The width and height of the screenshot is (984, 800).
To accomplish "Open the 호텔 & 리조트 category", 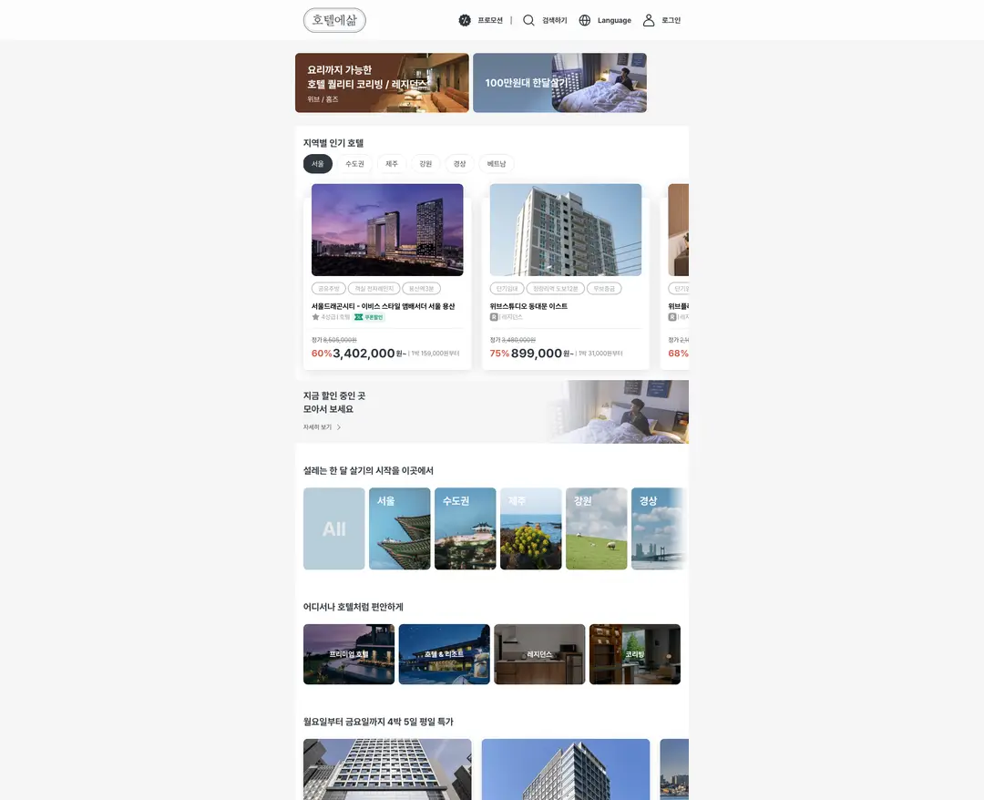I will click(x=445, y=654).
